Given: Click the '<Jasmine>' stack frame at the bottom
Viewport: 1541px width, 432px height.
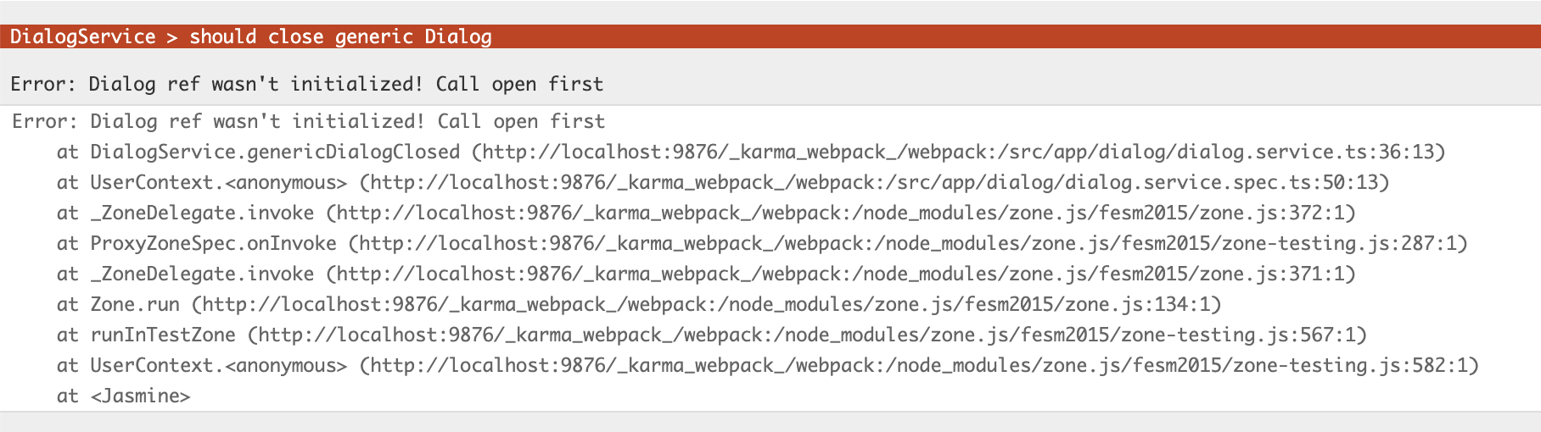Looking at the screenshot, I should click(x=140, y=396).
